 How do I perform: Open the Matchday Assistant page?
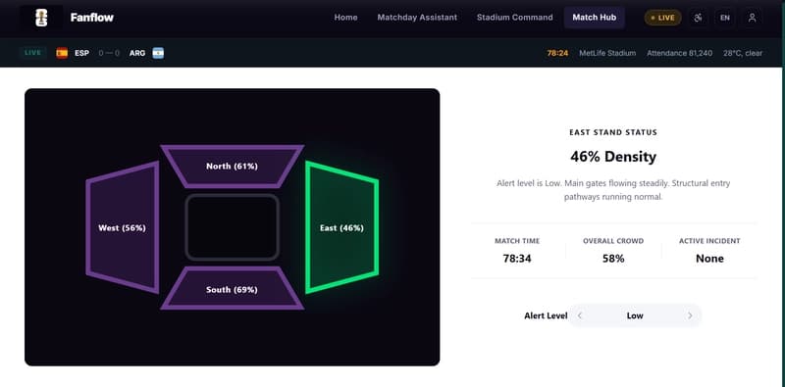417,18
